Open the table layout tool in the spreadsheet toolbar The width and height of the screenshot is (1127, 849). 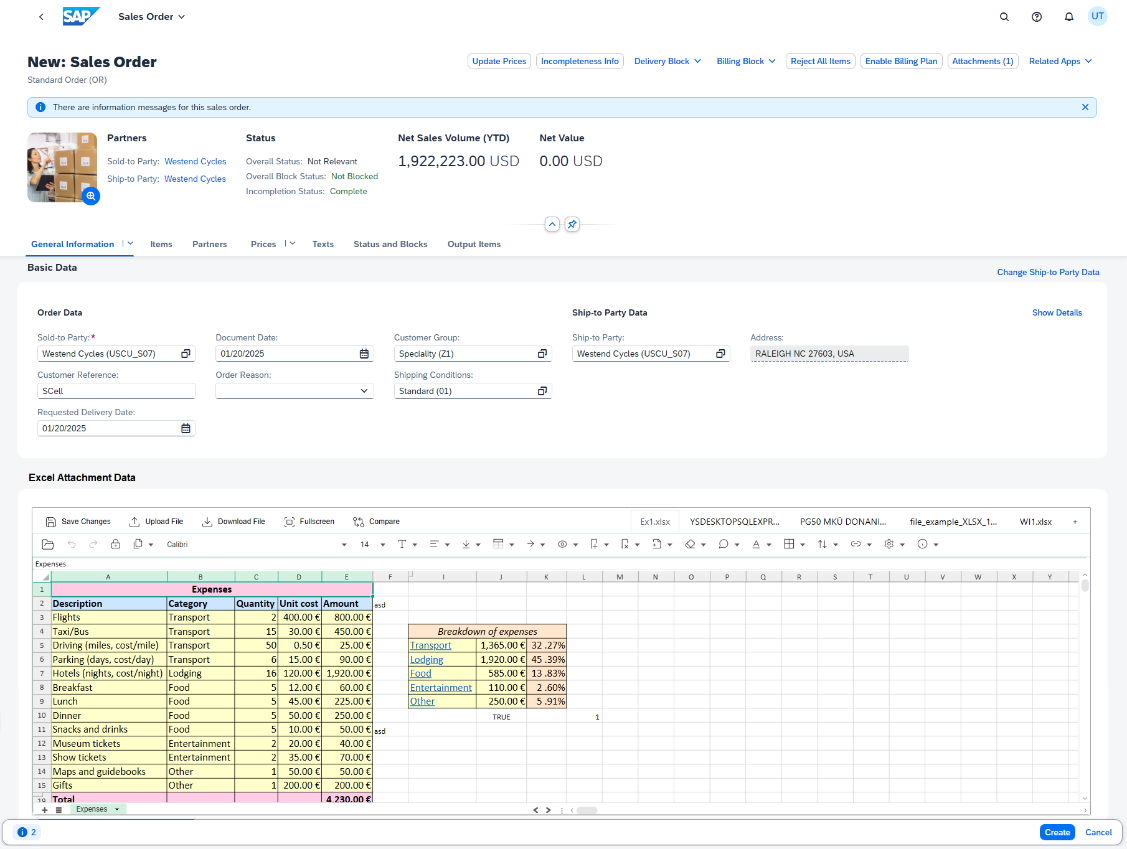coord(498,544)
